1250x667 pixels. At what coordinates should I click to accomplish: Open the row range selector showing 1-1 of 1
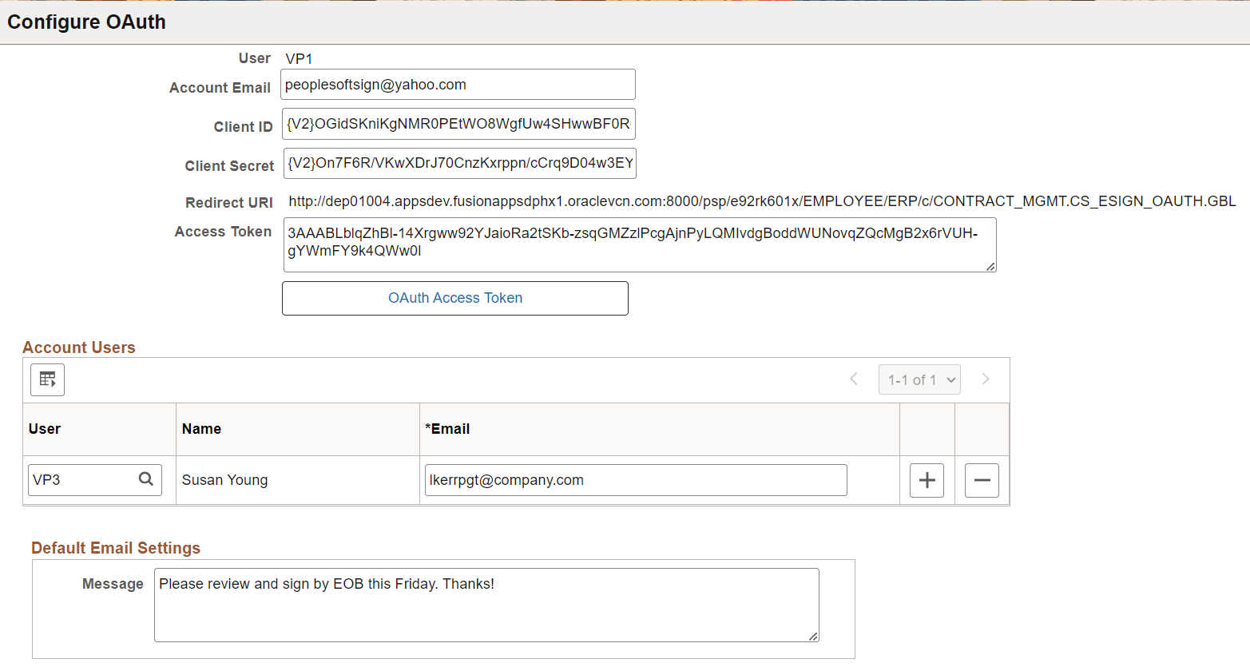tap(919, 379)
